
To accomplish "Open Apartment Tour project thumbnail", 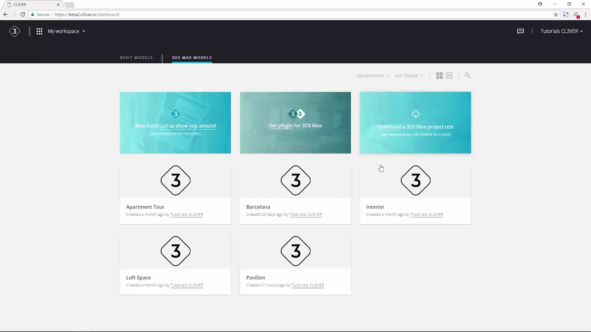I will tap(175, 180).
